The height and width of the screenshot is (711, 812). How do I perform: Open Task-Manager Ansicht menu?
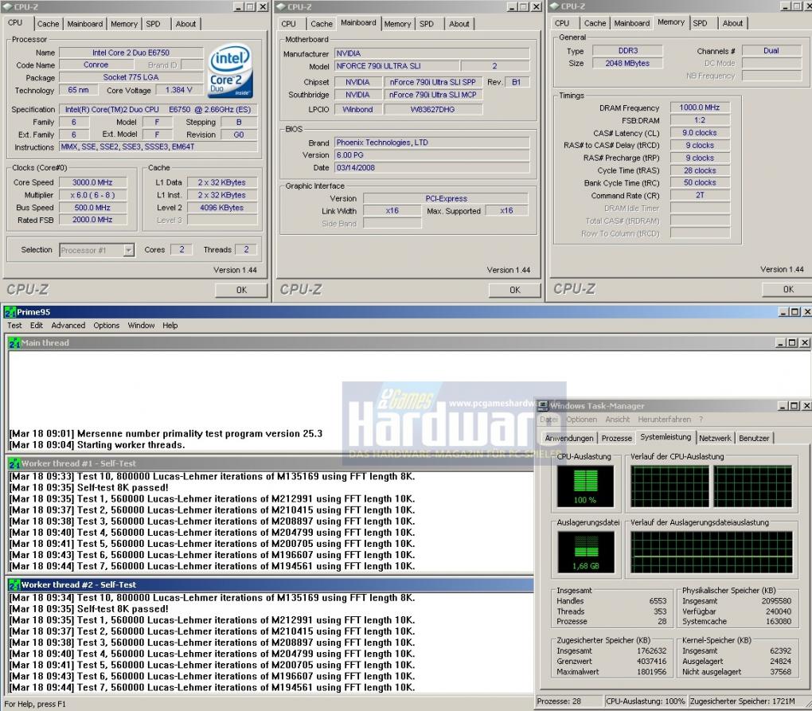point(617,420)
